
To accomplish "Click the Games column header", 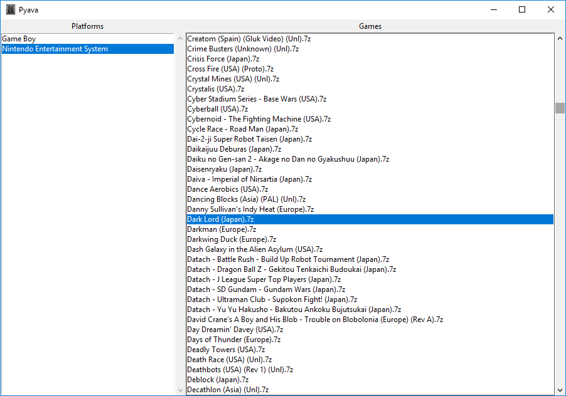I will click(x=370, y=26).
